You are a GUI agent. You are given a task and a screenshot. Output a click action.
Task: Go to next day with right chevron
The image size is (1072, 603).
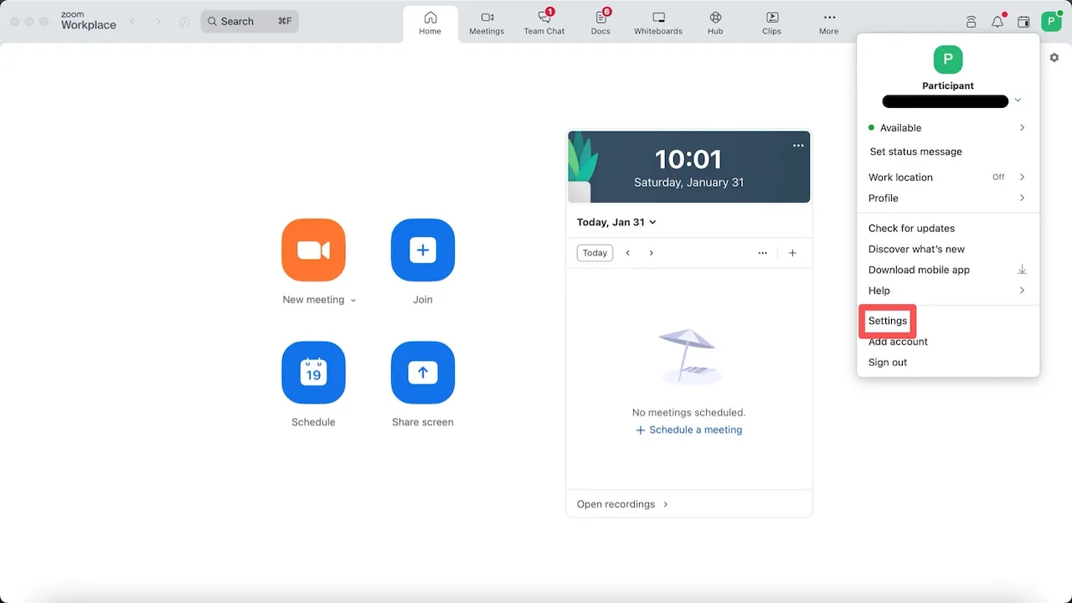652,253
